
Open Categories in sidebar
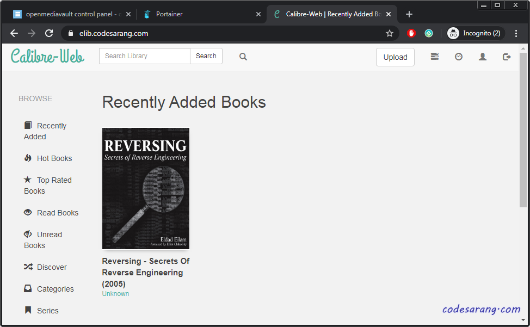pyautogui.click(x=48, y=289)
